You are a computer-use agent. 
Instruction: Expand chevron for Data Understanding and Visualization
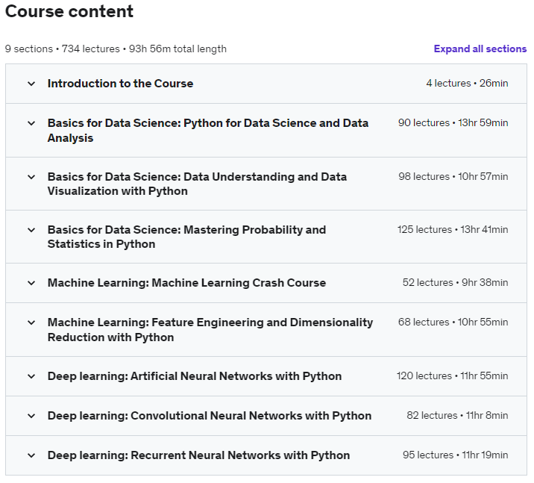tap(31, 177)
